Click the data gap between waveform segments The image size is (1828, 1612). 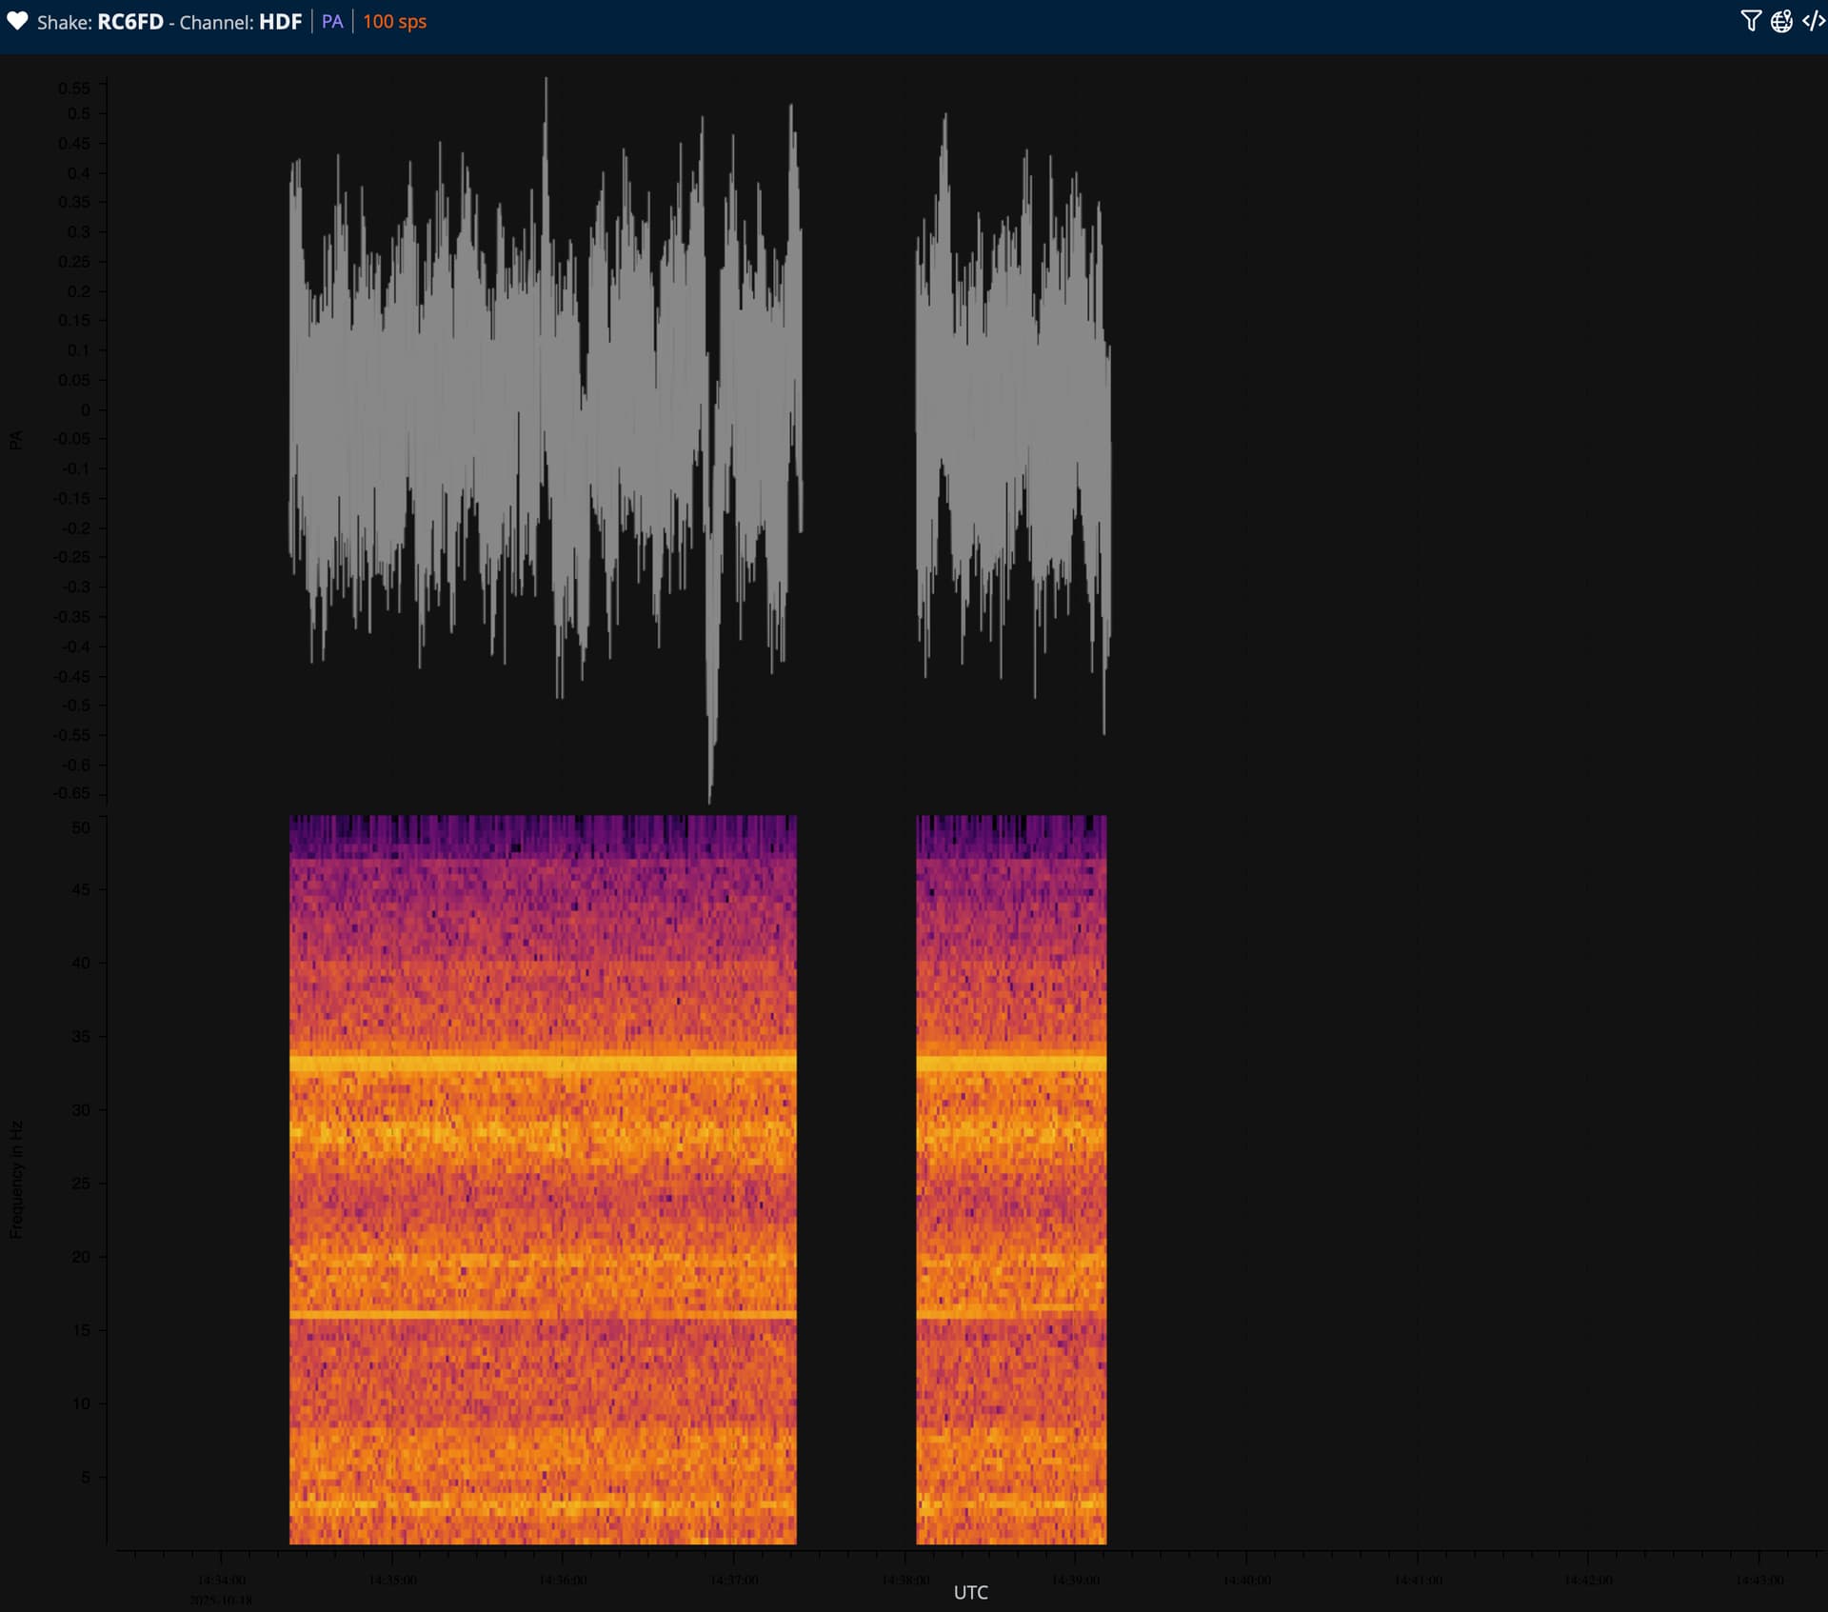click(857, 409)
